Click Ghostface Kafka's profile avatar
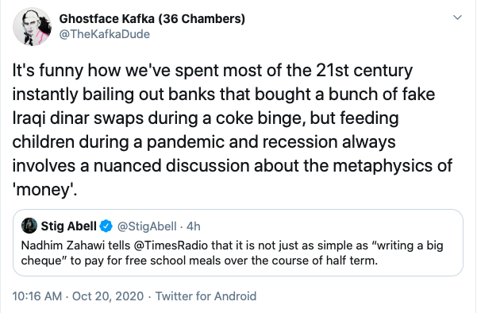 click(33, 27)
